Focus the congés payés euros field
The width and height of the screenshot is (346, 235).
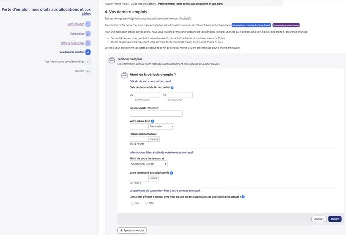pyautogui.click(x=139, y=178)
